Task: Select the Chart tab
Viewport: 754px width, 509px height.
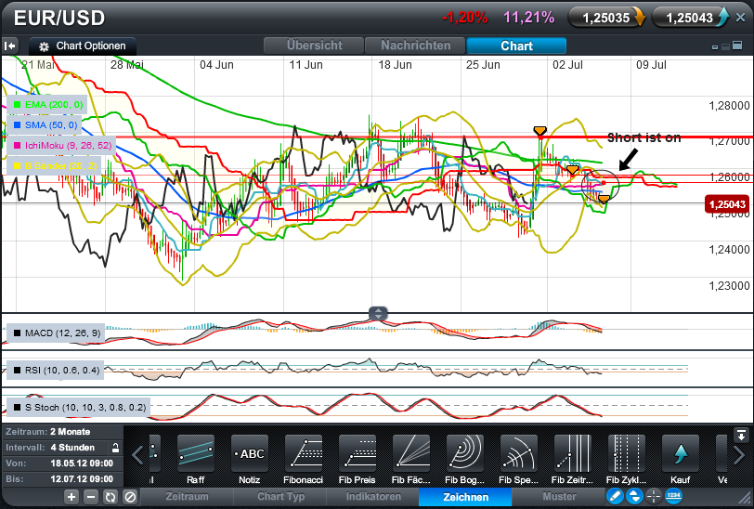Action: pyautogui.click(x=516, y=46)
